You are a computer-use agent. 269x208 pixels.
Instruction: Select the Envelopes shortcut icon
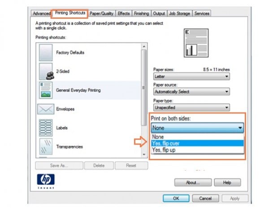point(46,109)
